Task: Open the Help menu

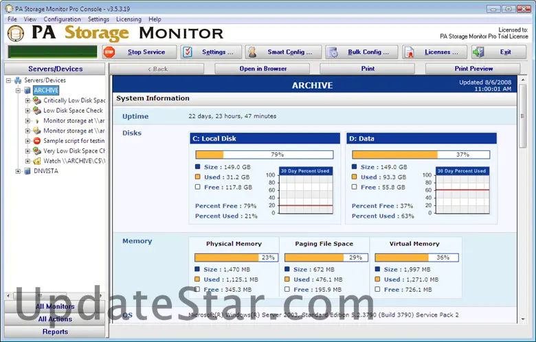Action: tap(155, 19)
